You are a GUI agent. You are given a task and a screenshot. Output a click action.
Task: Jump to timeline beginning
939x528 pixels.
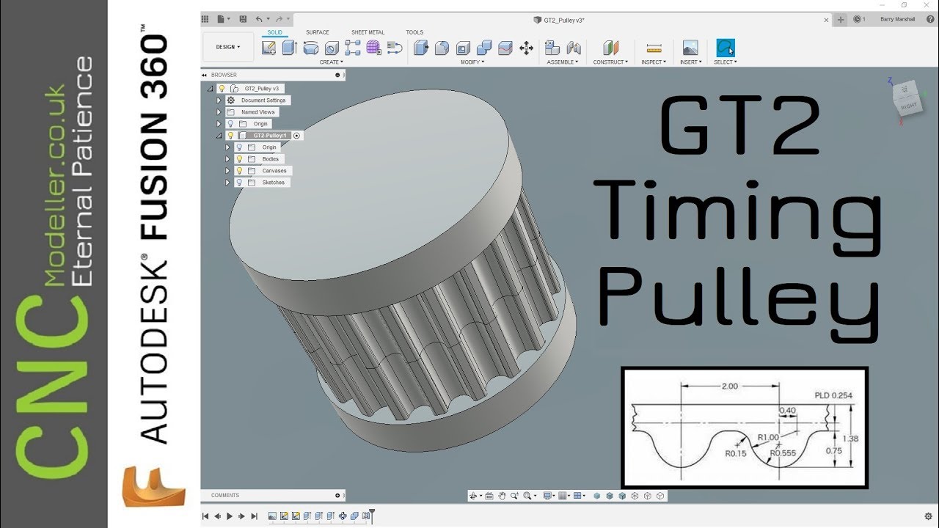click(206, 516)
